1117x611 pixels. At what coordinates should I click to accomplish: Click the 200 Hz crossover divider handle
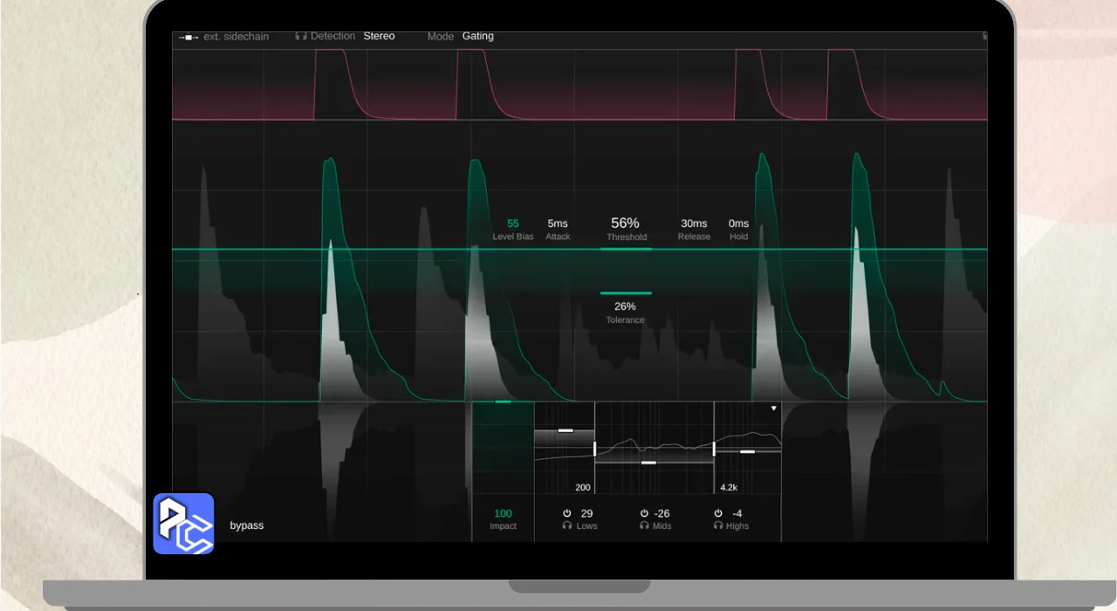click(x=594, y=449)
